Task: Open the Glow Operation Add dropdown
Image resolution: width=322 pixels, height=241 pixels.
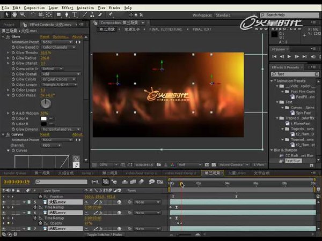Action: point(61,74)
